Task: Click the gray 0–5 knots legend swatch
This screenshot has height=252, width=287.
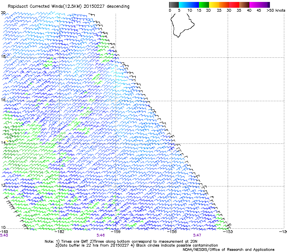Action: [174, 5]
